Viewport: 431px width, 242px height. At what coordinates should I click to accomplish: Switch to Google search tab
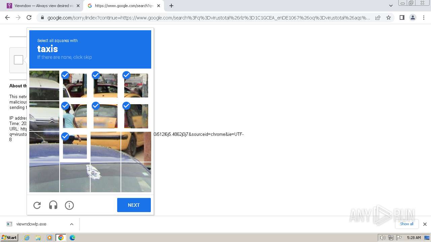[x=124, y=6]
